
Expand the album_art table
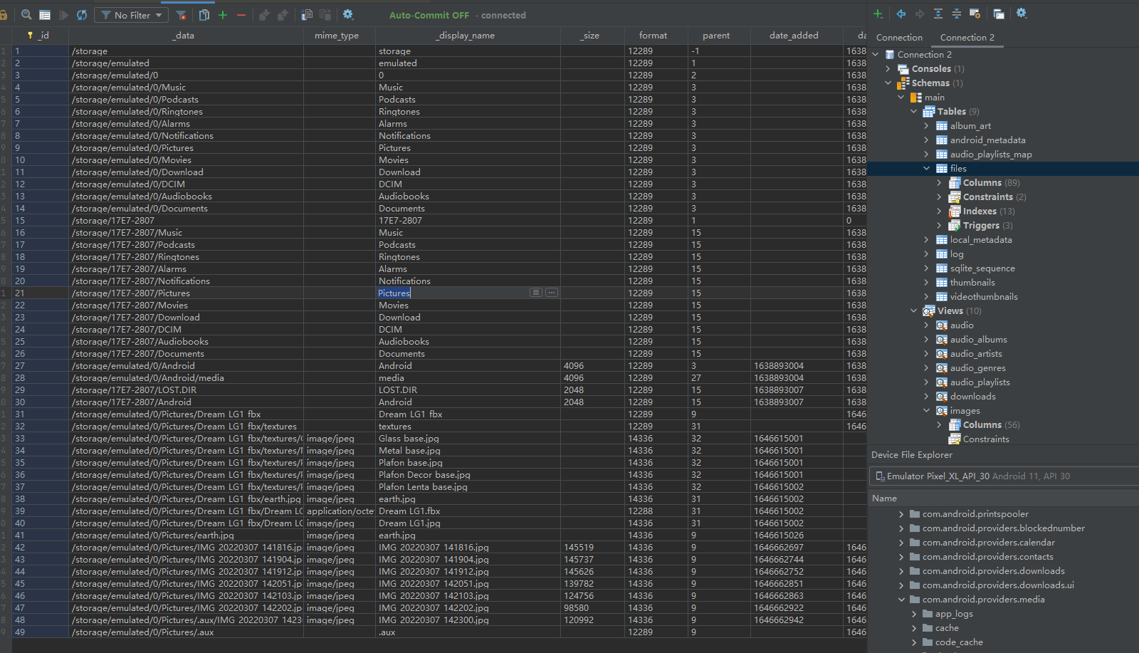pyautogui.click(x=927, y=126)
